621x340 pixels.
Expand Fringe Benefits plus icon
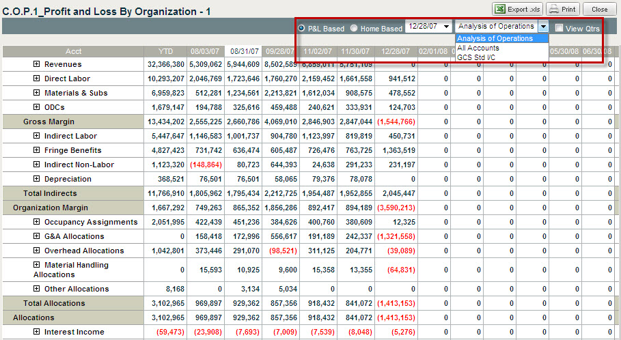[x=37, y=150]
